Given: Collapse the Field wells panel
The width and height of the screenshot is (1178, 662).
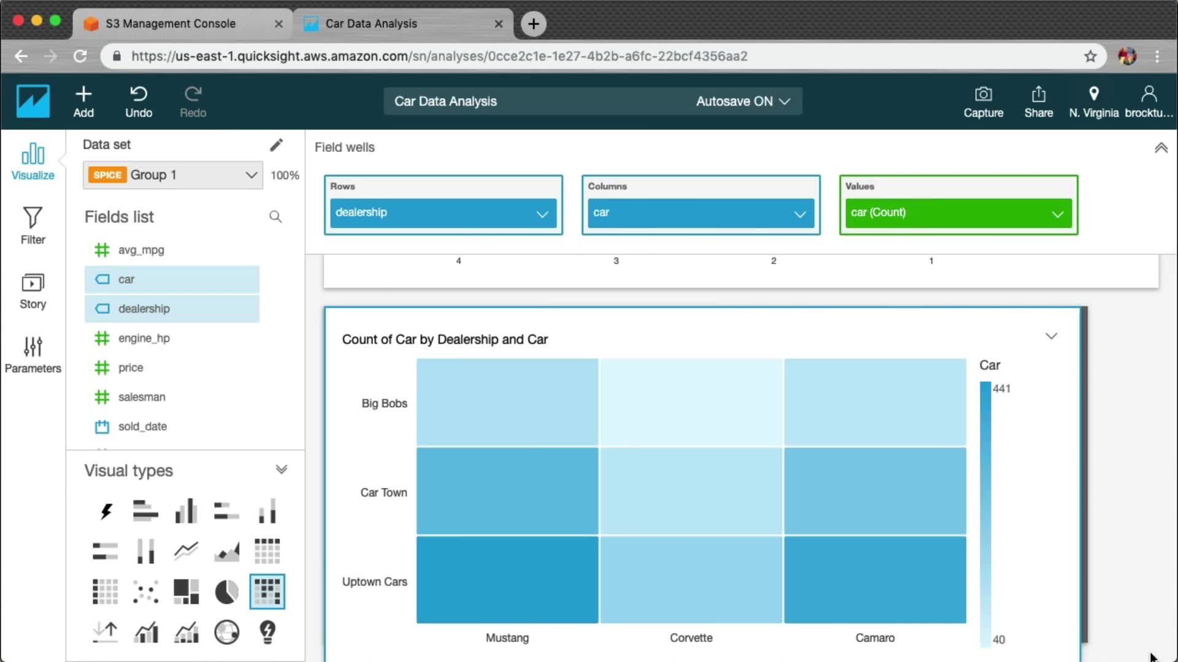Looking at the screenshot, I should [x=1161, y=148].
